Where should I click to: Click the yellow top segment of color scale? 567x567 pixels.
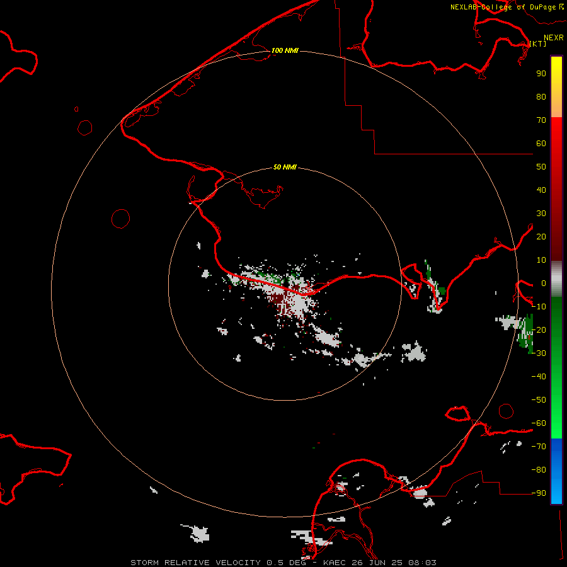point(556,87)
